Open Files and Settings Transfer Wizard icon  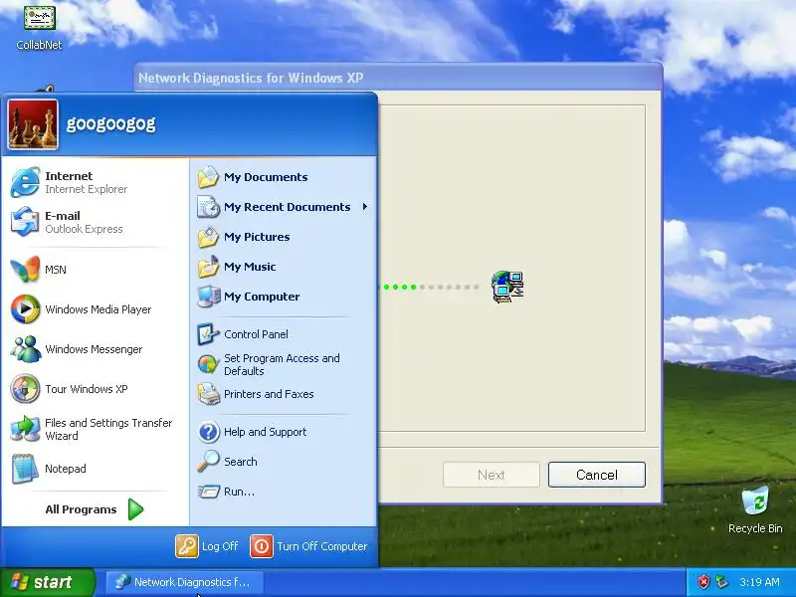click(25, 429)
